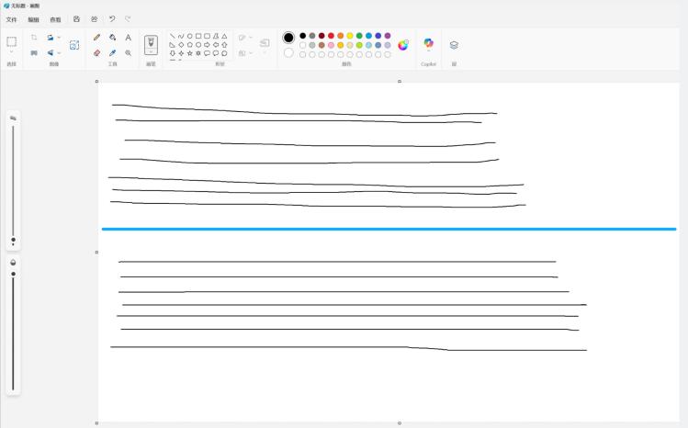Viewport: 688px width, 428px height.
Task: Select the secondary color 2 circle
Action: point(288,53)
